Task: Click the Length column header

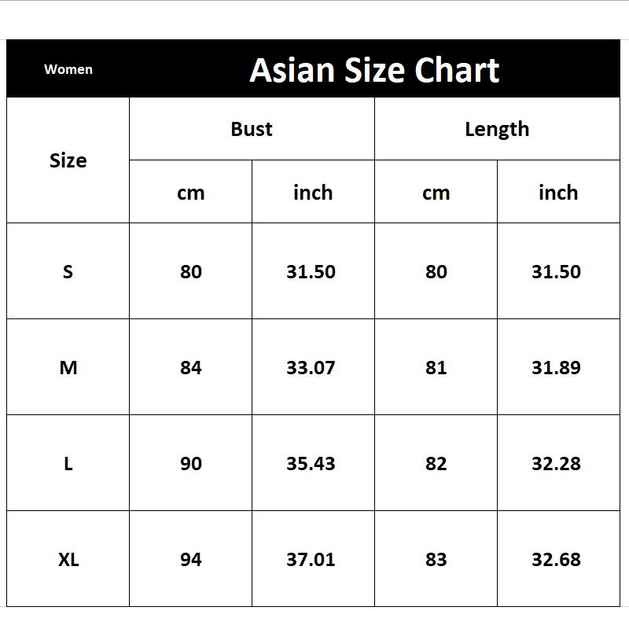Action: pos(497,129)
